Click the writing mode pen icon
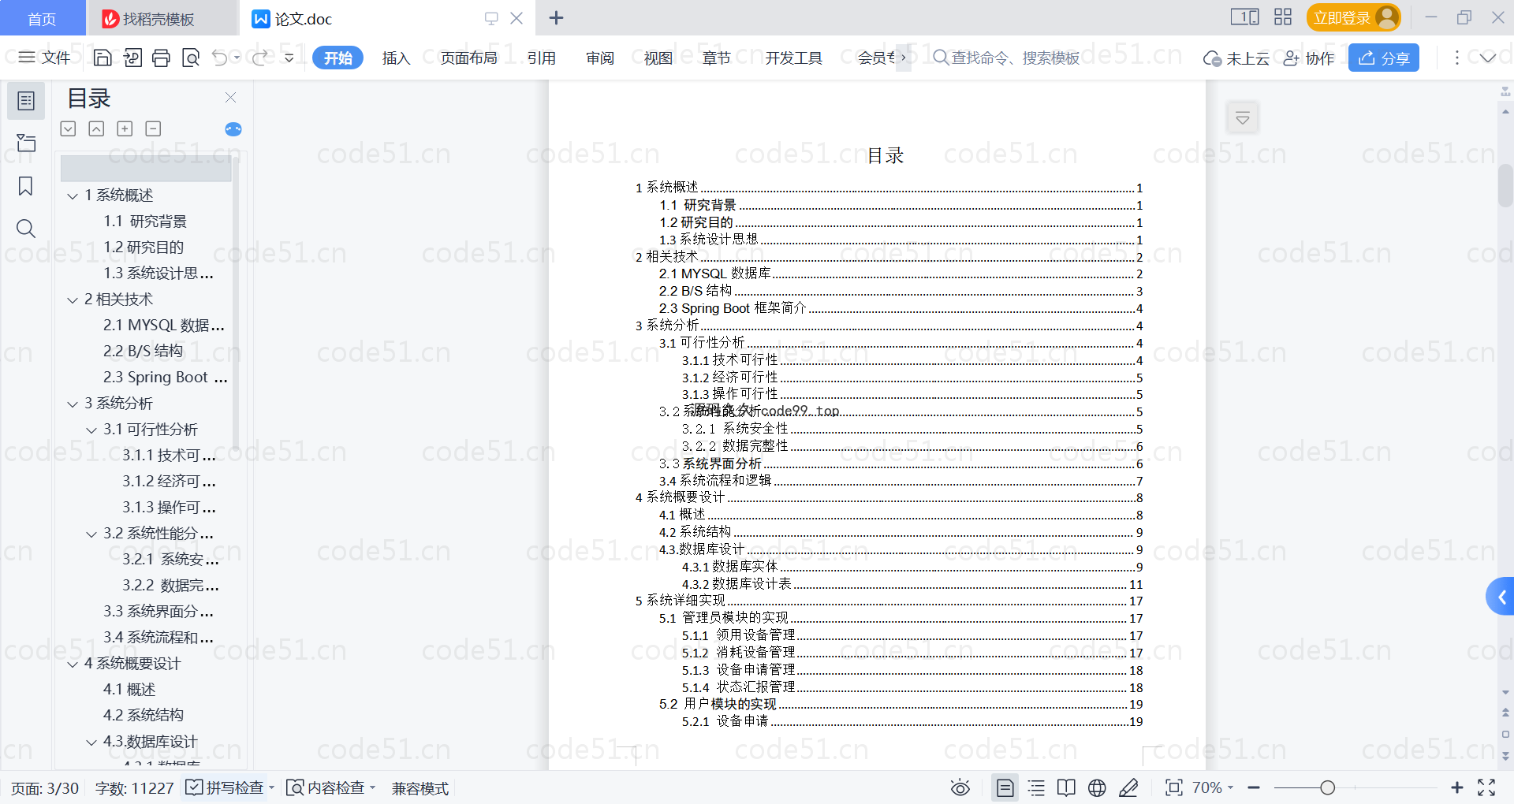Viewport: 1514px width, 804px height. pyautogui.click(x=1128, y=787)
